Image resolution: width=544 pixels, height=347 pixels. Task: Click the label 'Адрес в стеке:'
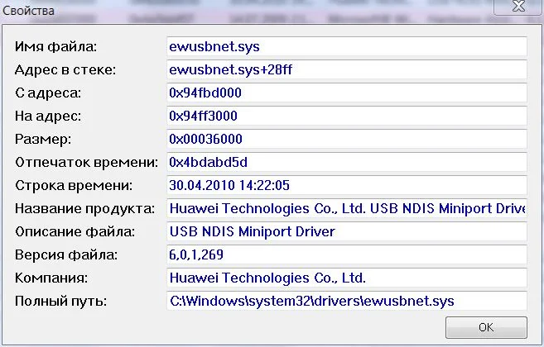65,70
